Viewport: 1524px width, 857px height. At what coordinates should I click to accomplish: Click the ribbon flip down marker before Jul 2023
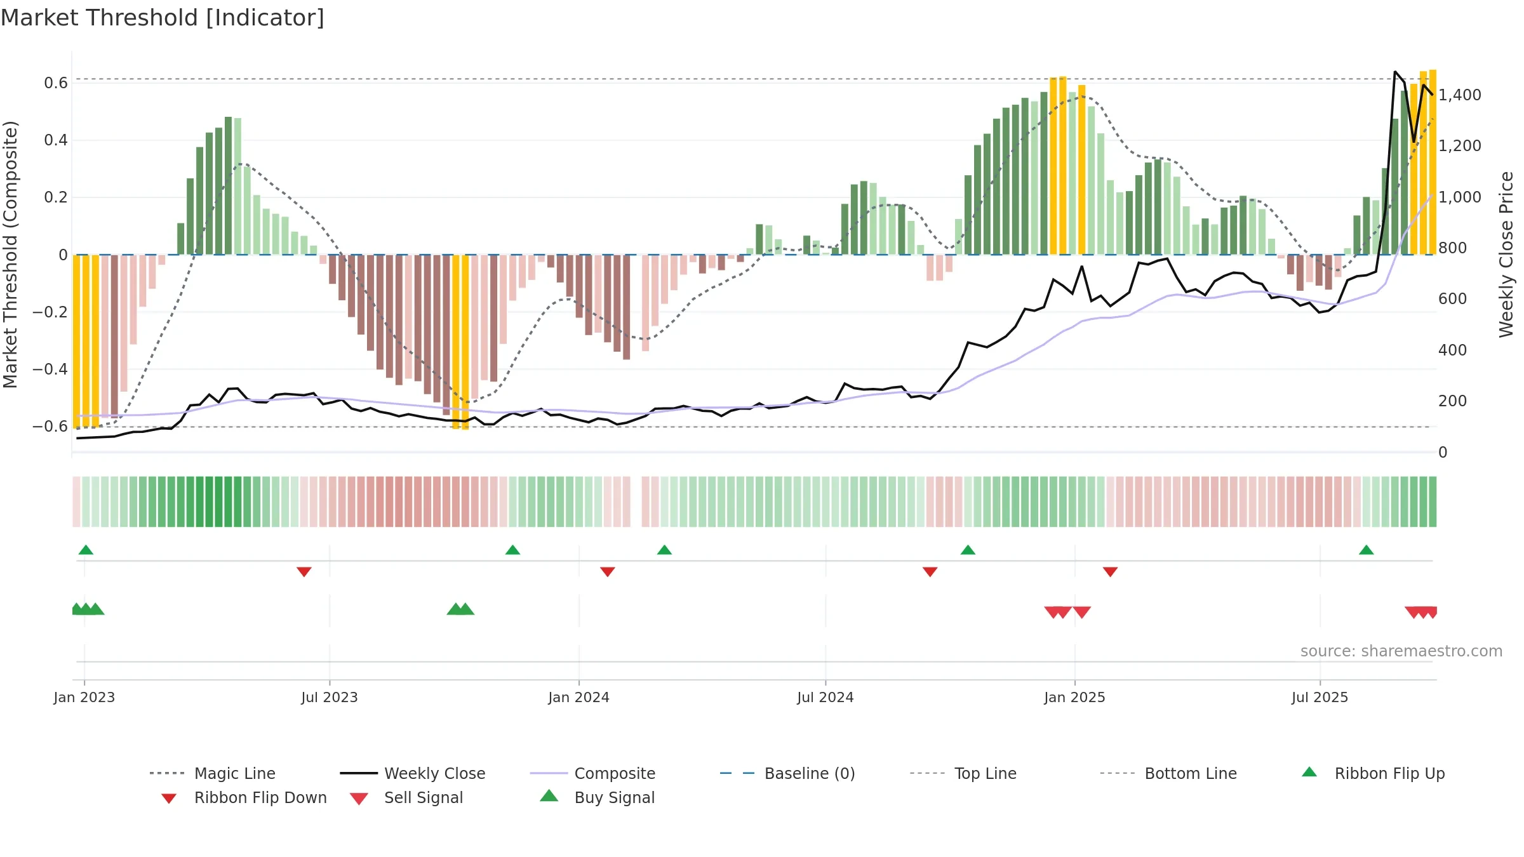point(304,572)
